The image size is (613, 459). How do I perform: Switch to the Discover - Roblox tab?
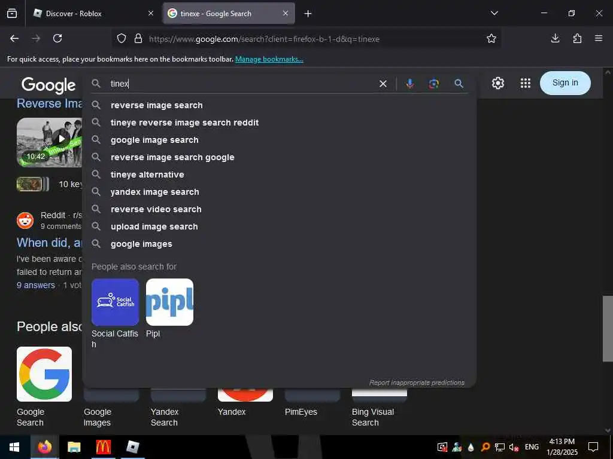pos(93,13)
